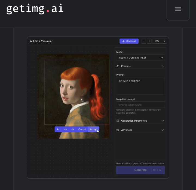
Task: Click the Download button
Action: point(129,41)
